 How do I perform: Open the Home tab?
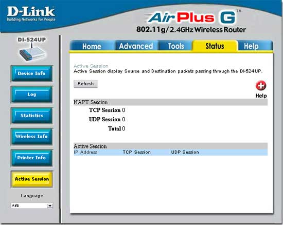click(92, 46)
